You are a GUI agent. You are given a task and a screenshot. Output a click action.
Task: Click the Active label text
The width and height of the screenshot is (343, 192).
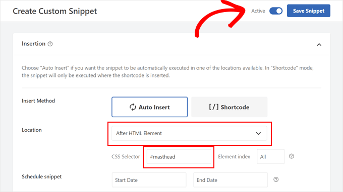pyautogui.click(x=258, y=11)
